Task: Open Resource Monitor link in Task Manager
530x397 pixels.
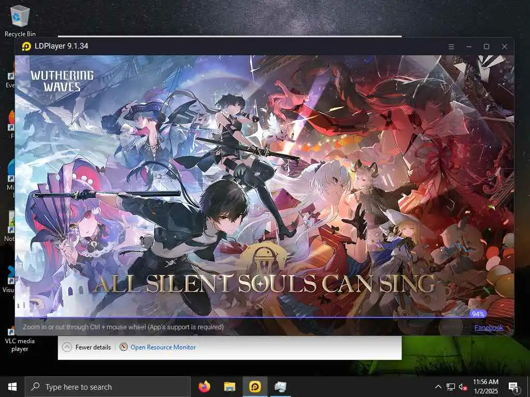Action: [163, 347]
